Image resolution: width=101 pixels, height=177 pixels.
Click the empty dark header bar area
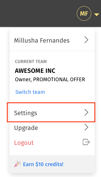[37, 13]
